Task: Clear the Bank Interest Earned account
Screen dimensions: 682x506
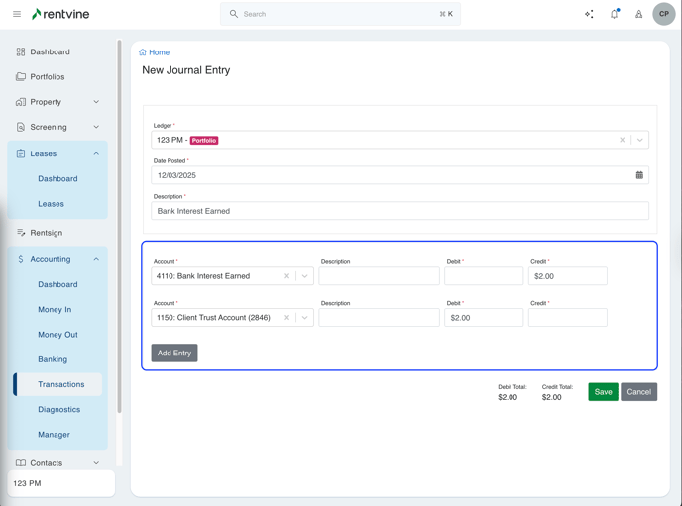Action: [287, 276]
